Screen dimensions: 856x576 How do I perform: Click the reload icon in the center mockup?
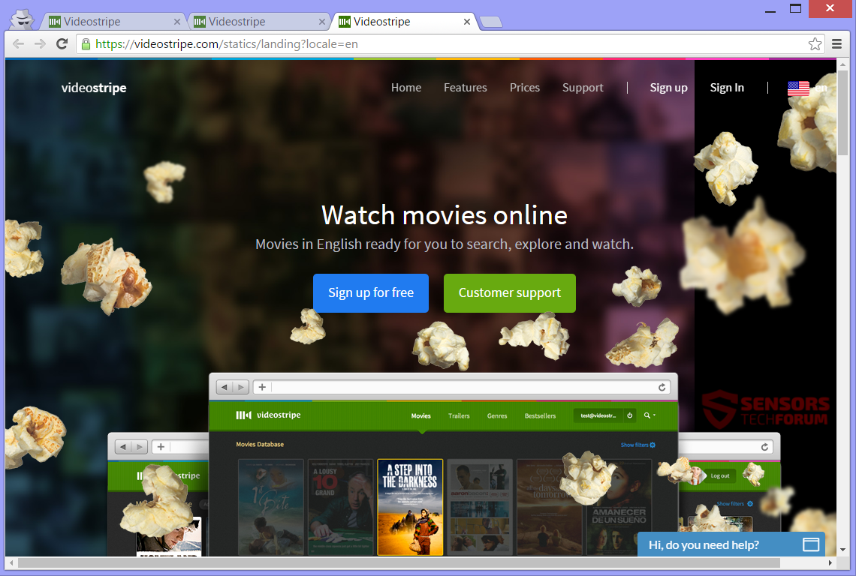coord(662,387)
